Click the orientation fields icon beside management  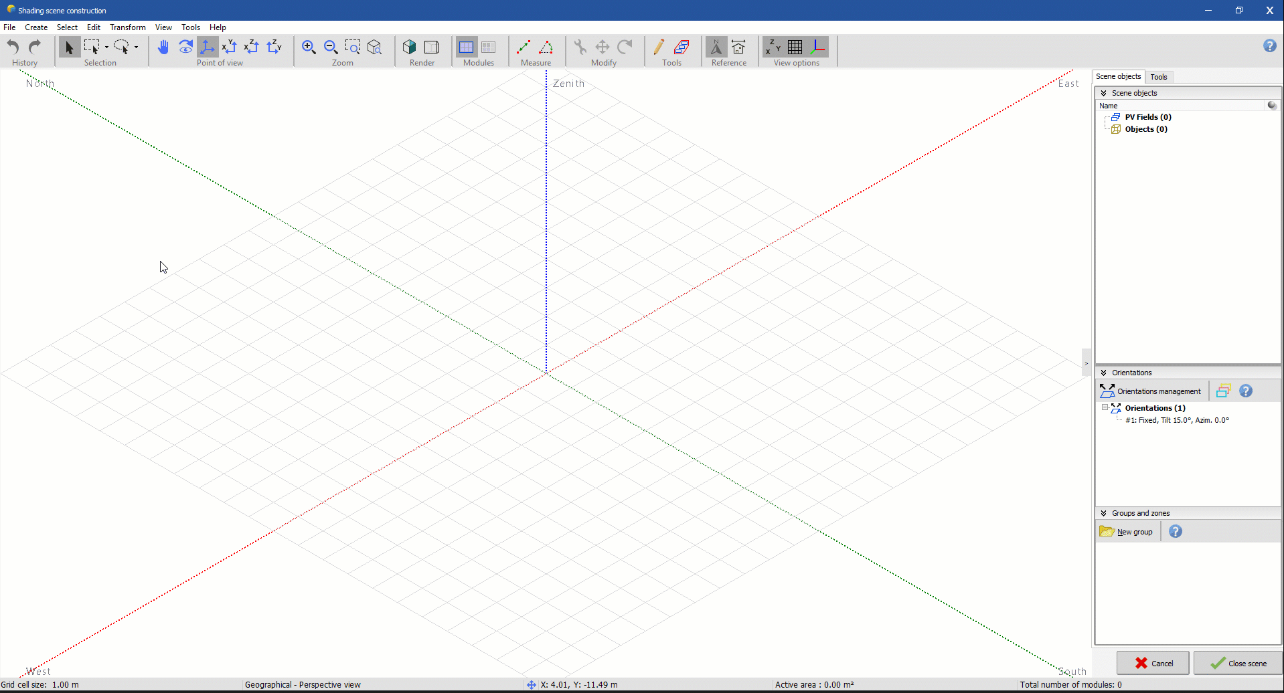(1224, 391)
